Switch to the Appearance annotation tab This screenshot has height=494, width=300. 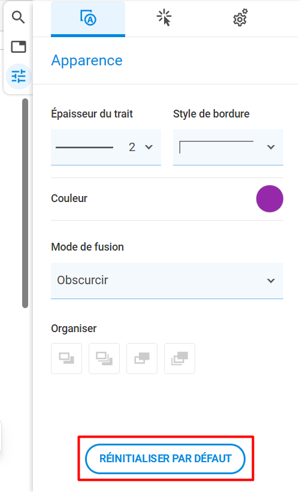point(88,18)
